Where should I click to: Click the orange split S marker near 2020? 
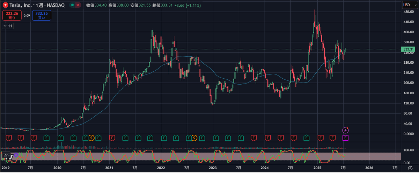coord(91,138)
